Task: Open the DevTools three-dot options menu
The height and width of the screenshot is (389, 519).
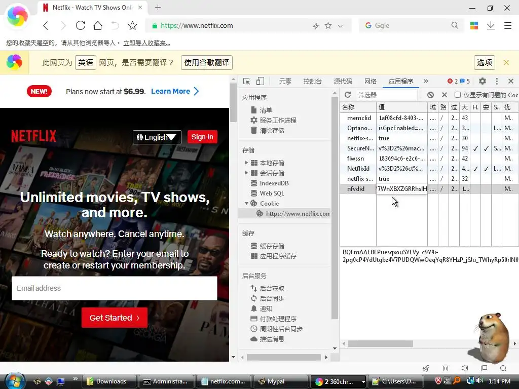Action: [497, 81]
